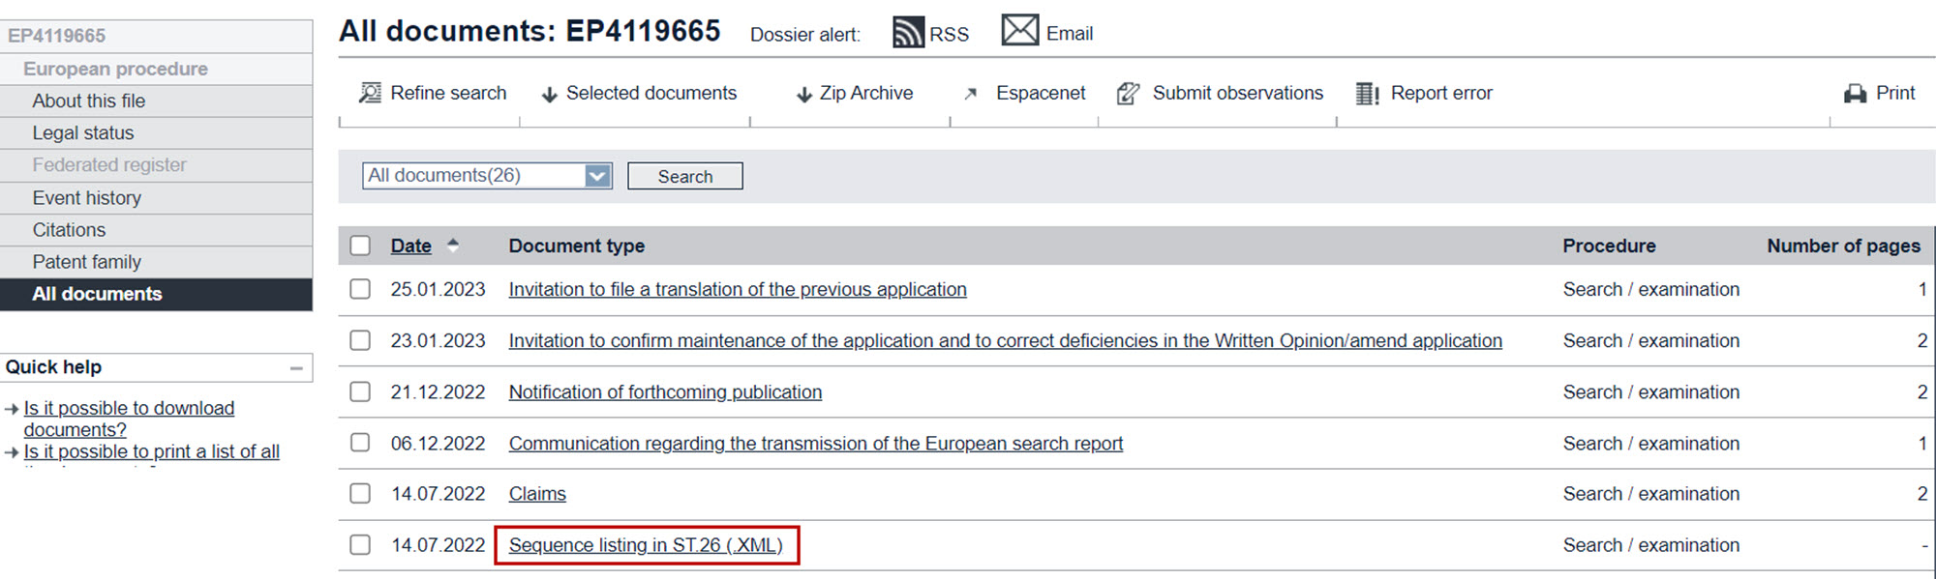
Task: Click the Report error icon
Action: (1367, 94)
